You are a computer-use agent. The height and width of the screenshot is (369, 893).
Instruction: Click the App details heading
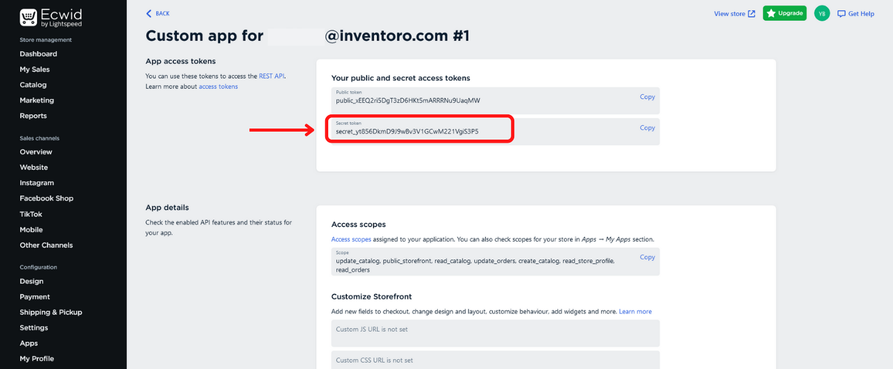coord(167,207)
